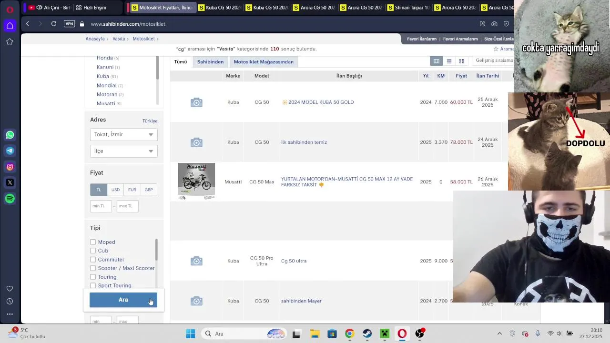This screenshot has width=610, height=343.
Task: Switch to list view icon
Action: point(449,61)
